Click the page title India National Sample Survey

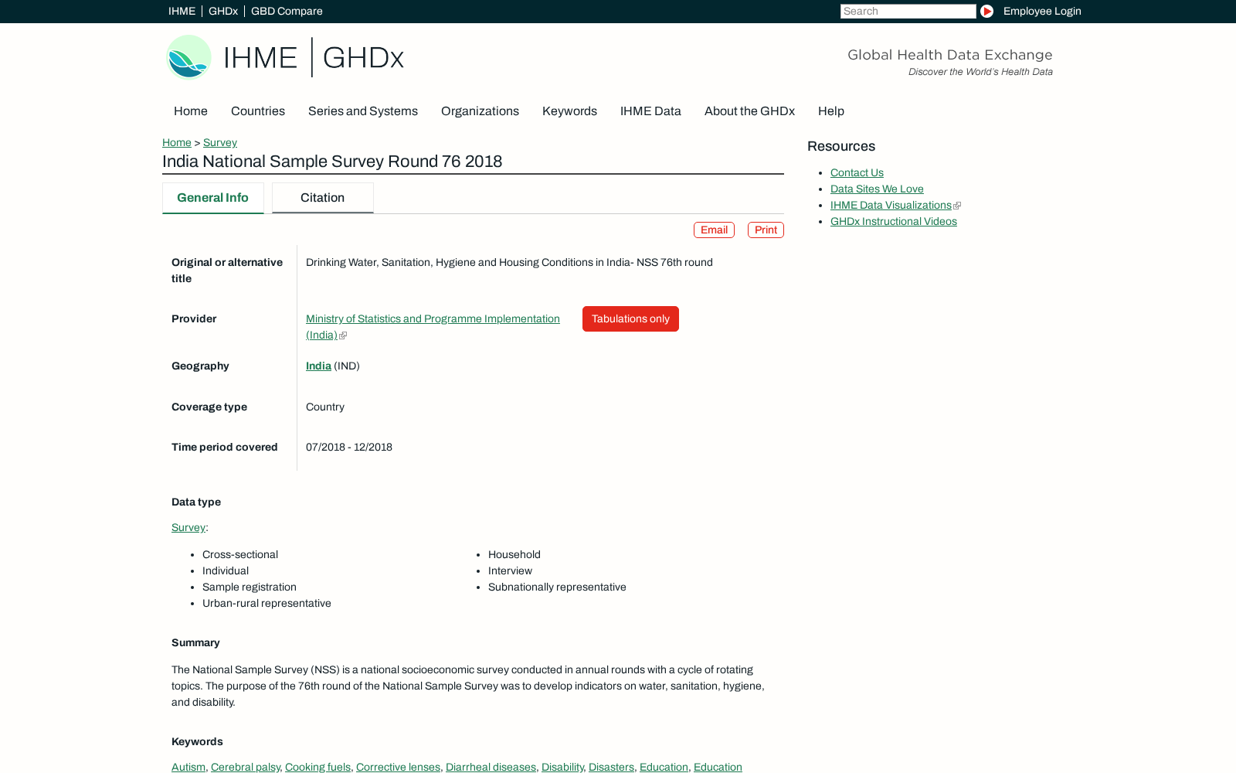click(x=332, y=162)
